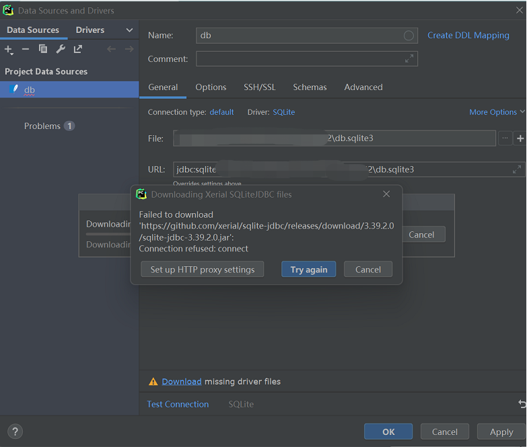The height and width of the screenshot is (447, 527).
Task: Open driver settings via wrench icon
Action: (x=61, y=49)
